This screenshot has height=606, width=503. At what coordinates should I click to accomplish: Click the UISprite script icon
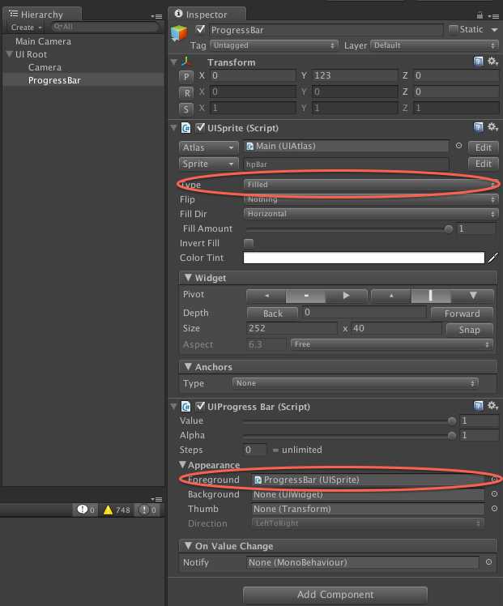185,128
